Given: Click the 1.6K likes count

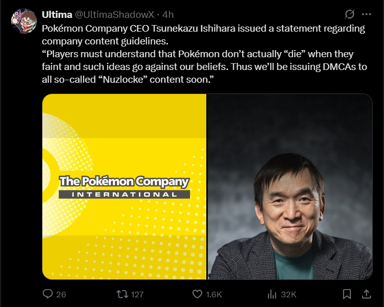Looking at the screenshot, I should [214, 294].
